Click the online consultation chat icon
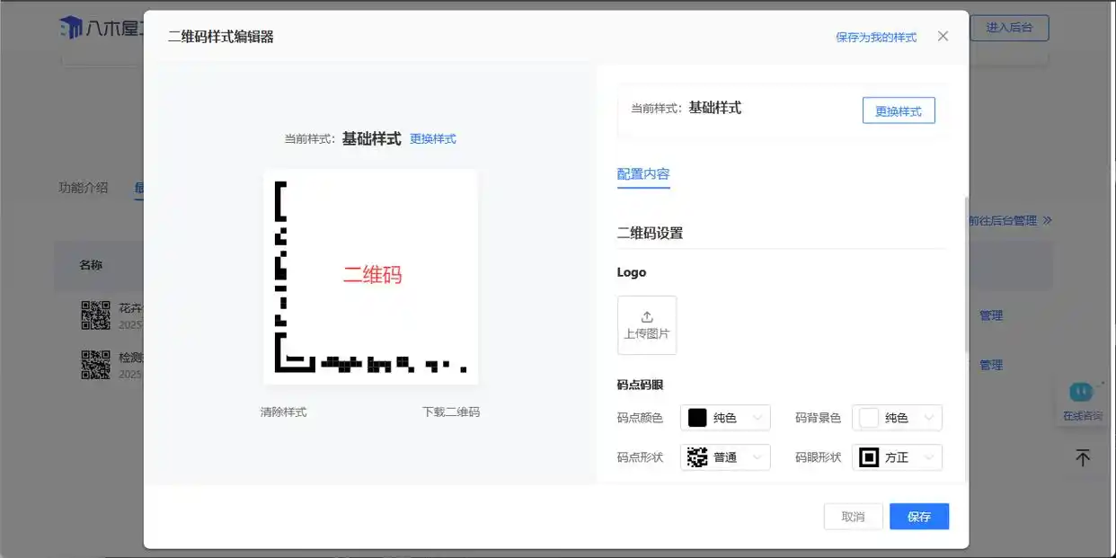This screenshot has width=1116, height=558. point(1082,392)
